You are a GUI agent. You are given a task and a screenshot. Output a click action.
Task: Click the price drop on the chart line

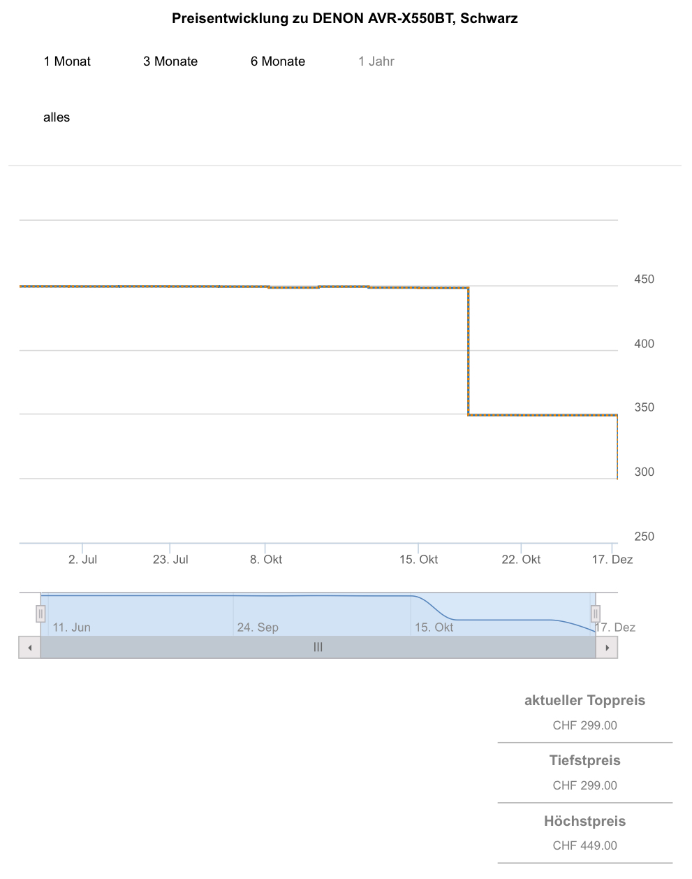coord(469,351)
